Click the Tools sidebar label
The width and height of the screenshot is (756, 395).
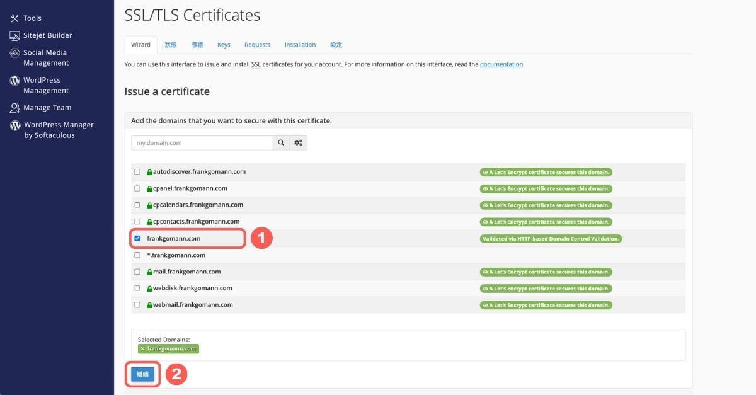(x=33, y=18)
